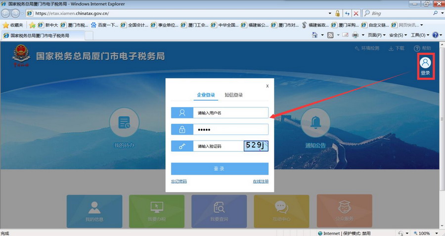Expand the 工具(O) dropdown menu
The width and height of the screenshot is (445, 236).
pos(420,36)
